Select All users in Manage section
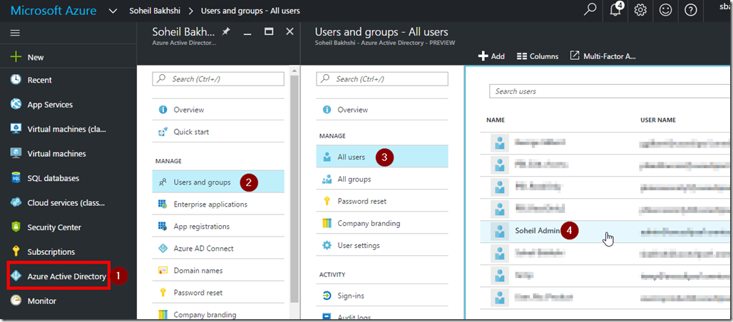 382,157
